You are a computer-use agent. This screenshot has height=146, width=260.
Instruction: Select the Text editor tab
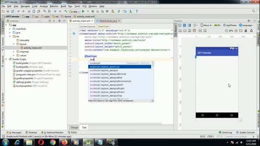[x=84, y=127]
